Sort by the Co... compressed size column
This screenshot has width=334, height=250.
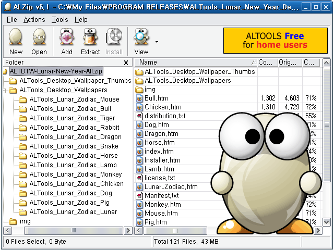(x=268, y=63)
